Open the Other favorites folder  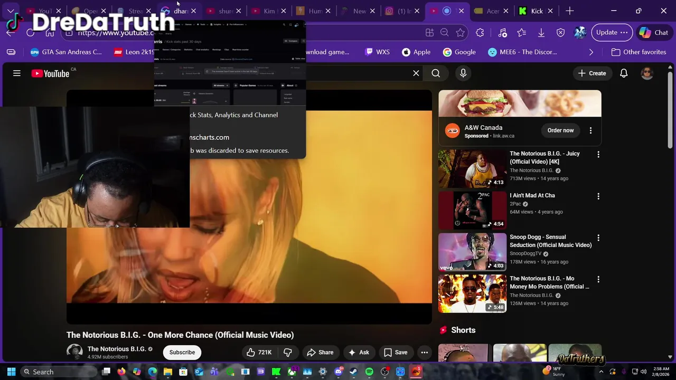639,52
